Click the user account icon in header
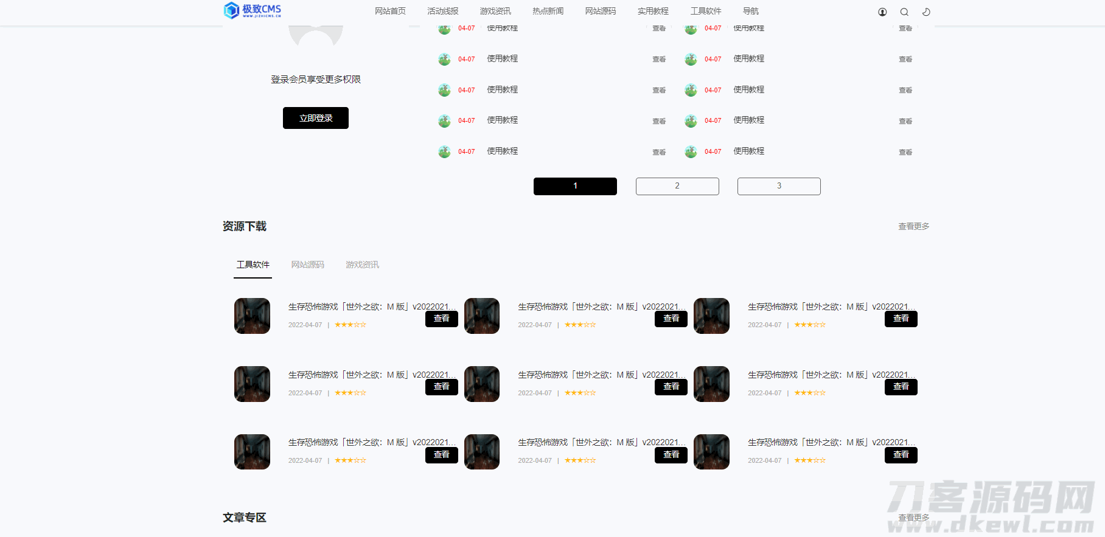Image resolution: width=1105 pixels, height=537 pixels. (882, 12)
